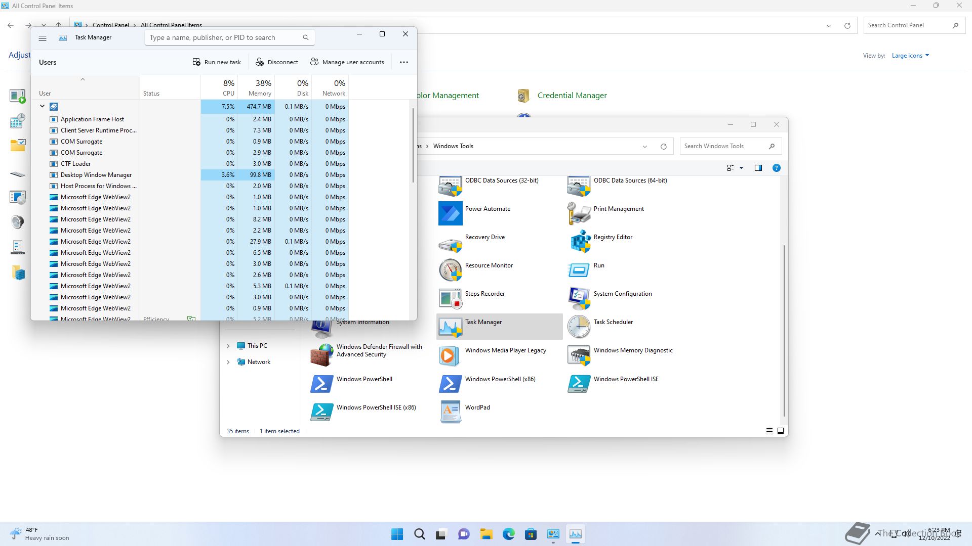
Task: Sort users by CPU column
Action: point(219,87)
